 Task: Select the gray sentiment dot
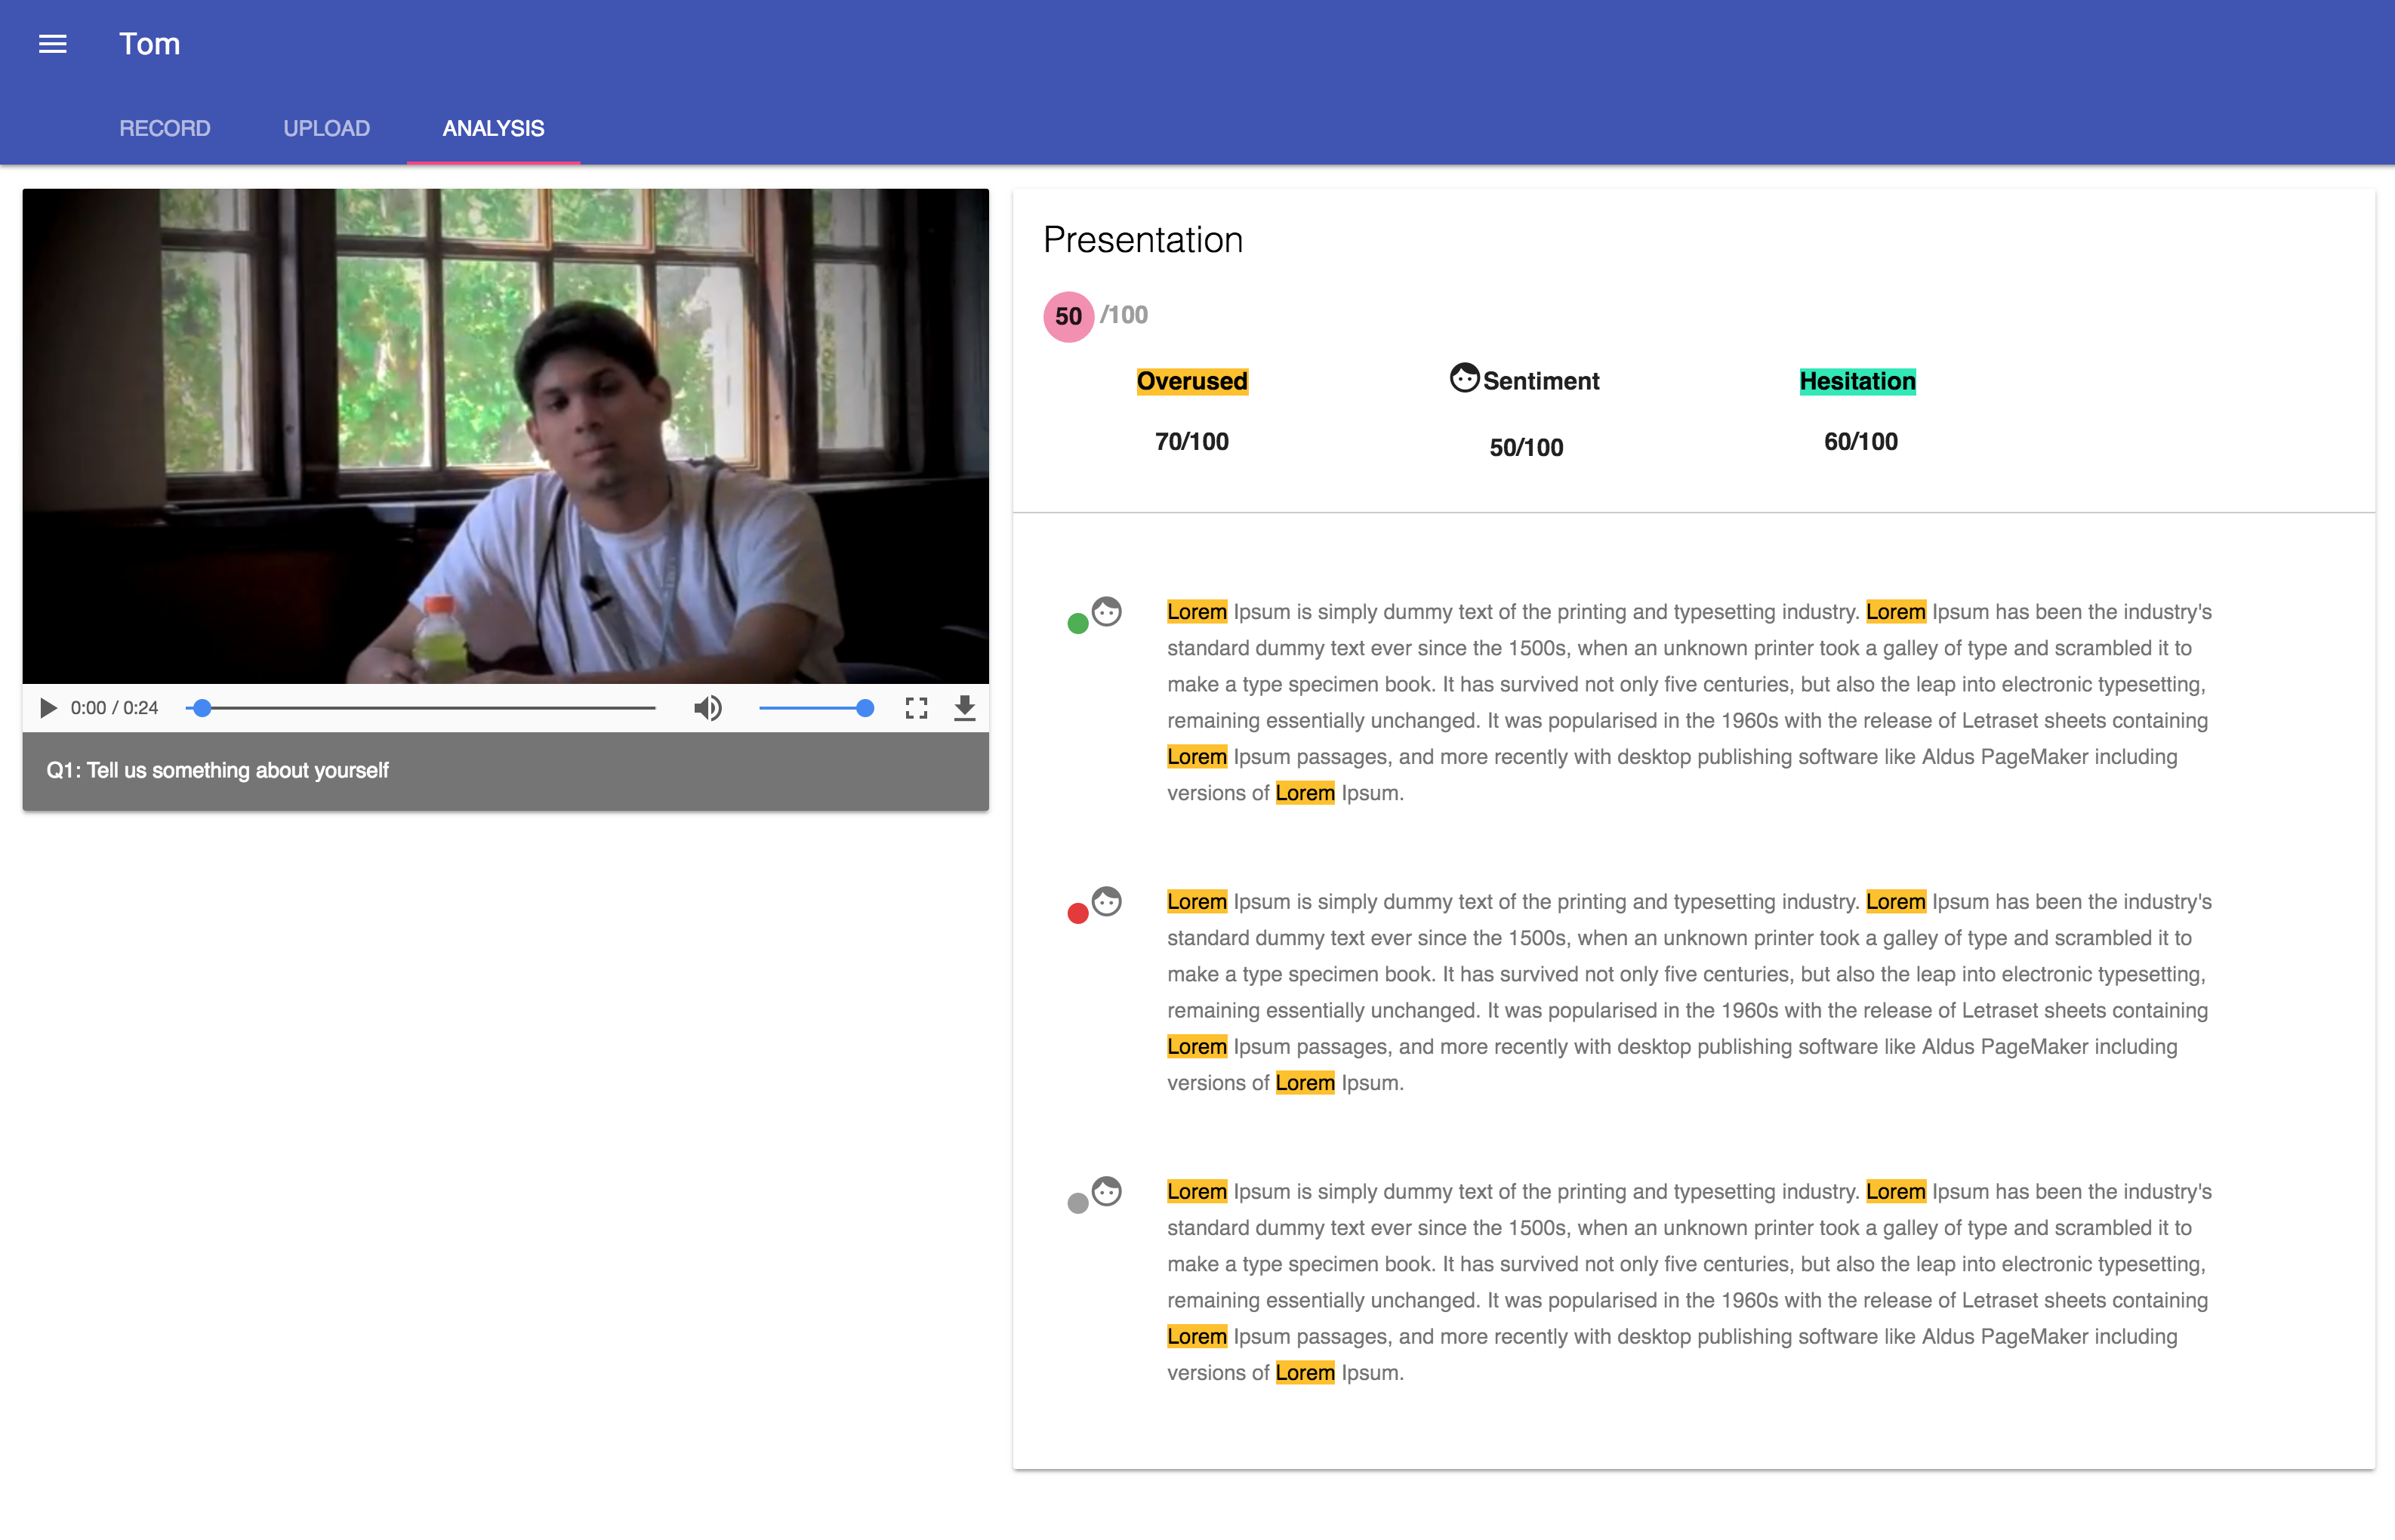pos(1077,1203)
